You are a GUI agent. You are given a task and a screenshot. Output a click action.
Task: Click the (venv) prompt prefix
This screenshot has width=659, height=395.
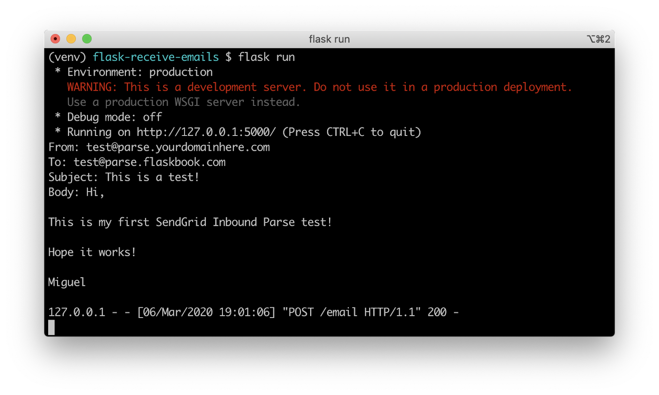tap(67, 57)
